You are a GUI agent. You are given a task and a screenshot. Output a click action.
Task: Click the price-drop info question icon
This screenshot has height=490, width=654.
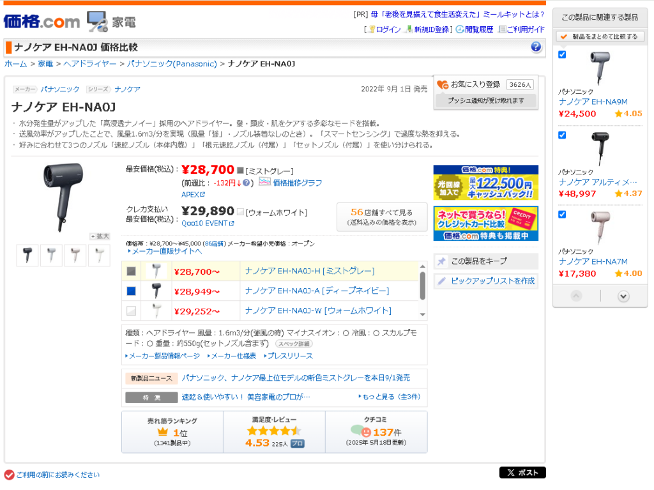pos(246,183)
